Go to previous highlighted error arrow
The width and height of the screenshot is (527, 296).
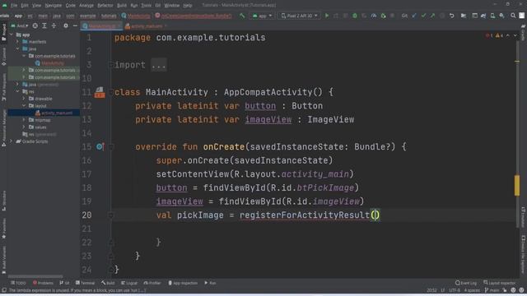click(x=508, y=35)
